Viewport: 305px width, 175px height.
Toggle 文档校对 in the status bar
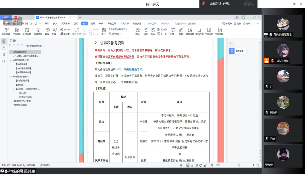44,165
